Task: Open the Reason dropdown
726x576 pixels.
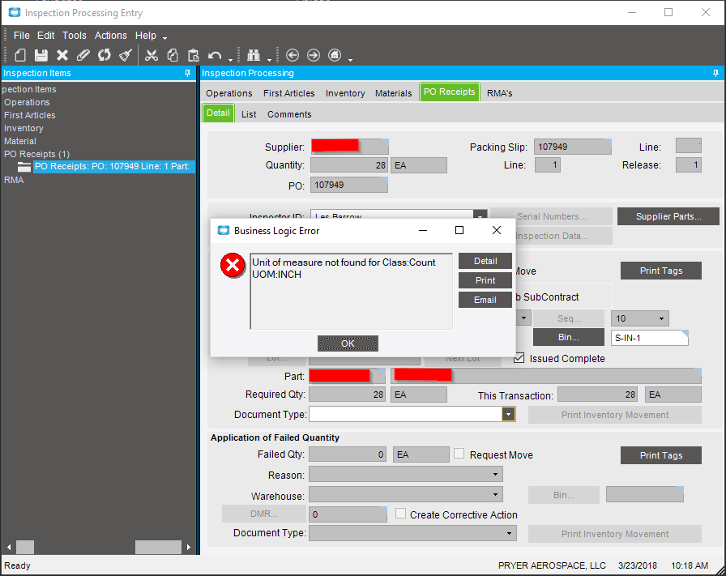Action: 495,474
